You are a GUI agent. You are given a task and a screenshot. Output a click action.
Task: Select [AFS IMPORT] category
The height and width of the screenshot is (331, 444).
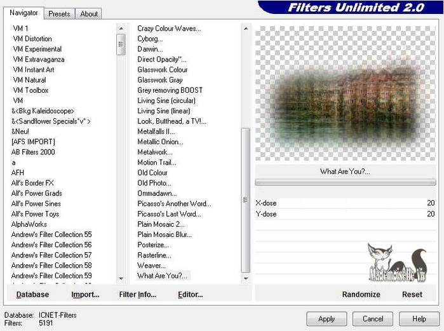(33, 142)
